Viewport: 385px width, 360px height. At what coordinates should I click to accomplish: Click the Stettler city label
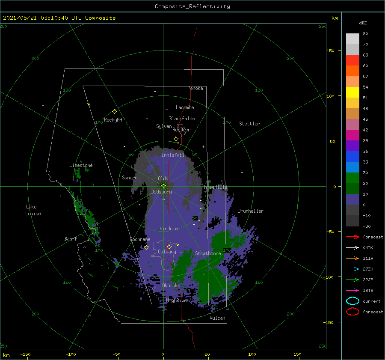tap(249, 124)
